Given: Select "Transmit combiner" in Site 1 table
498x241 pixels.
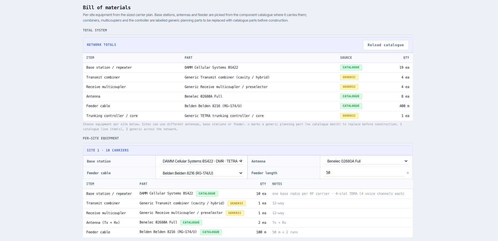Looking at the screenshot, I should (x=103, y=203).
